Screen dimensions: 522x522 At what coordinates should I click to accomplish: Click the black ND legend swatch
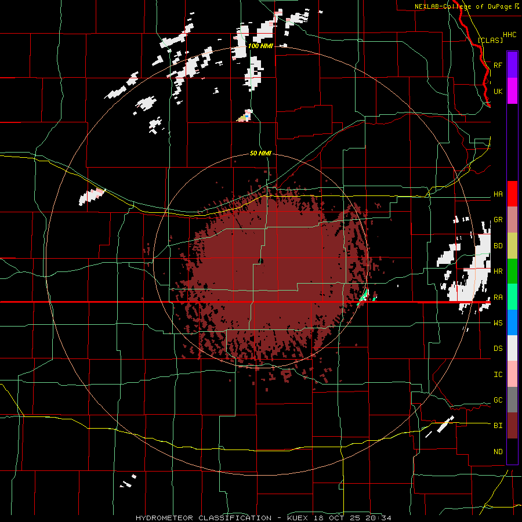[512, 451]
